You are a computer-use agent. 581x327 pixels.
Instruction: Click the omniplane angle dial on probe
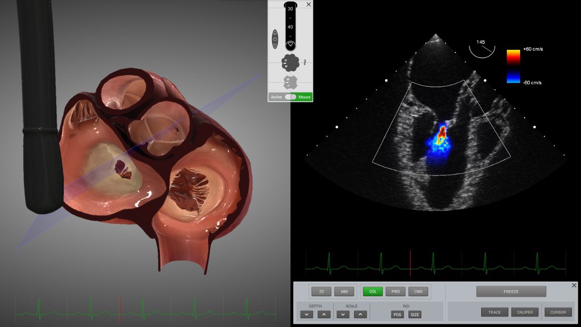pos(290,45)
